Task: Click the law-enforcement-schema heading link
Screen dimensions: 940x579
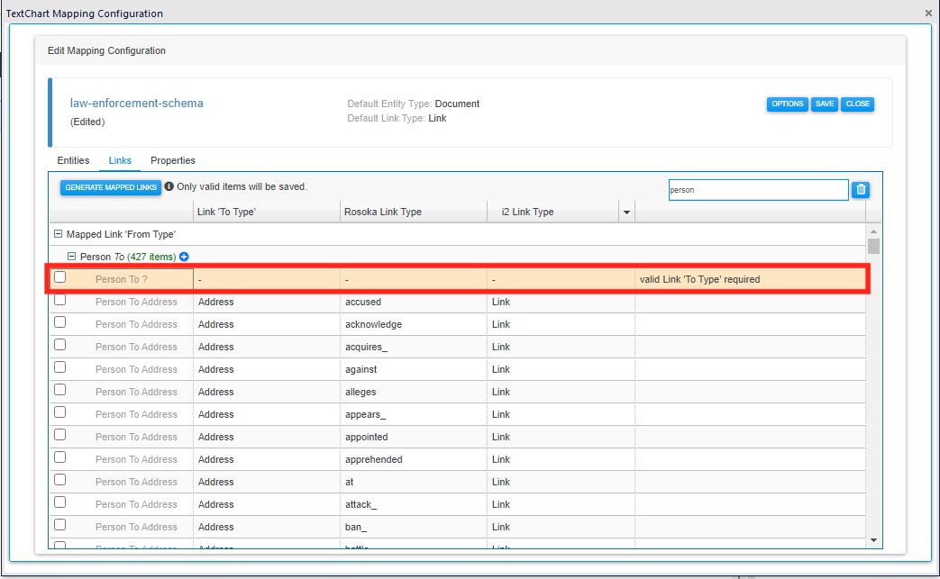Action: tap(136, 103)
